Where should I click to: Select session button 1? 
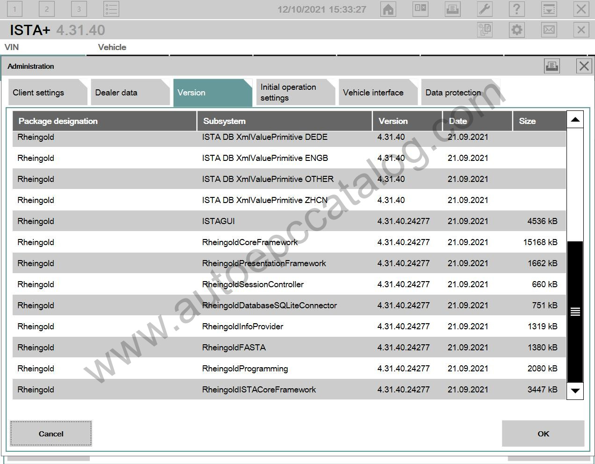(15, 9)
